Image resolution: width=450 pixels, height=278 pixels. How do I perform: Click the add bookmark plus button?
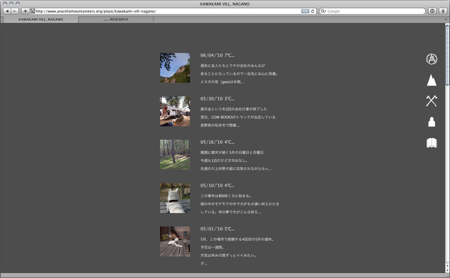pyautogui.click(x=25, y=11)
